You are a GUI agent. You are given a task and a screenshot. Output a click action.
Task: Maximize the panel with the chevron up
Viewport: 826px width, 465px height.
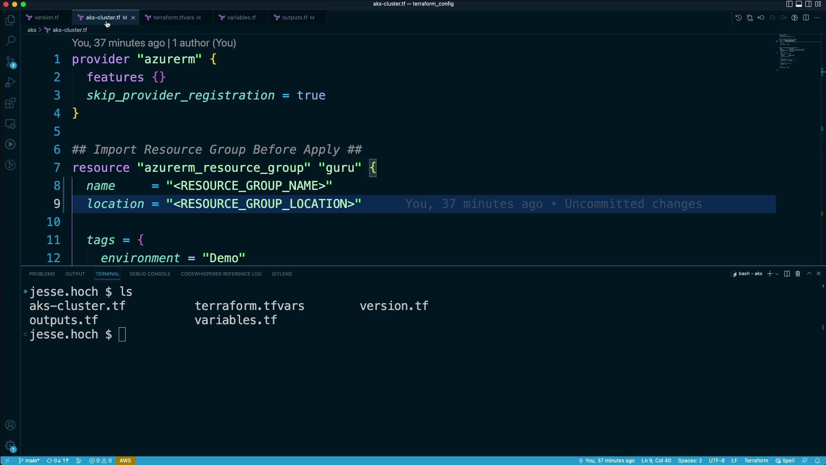coord(809,274)
